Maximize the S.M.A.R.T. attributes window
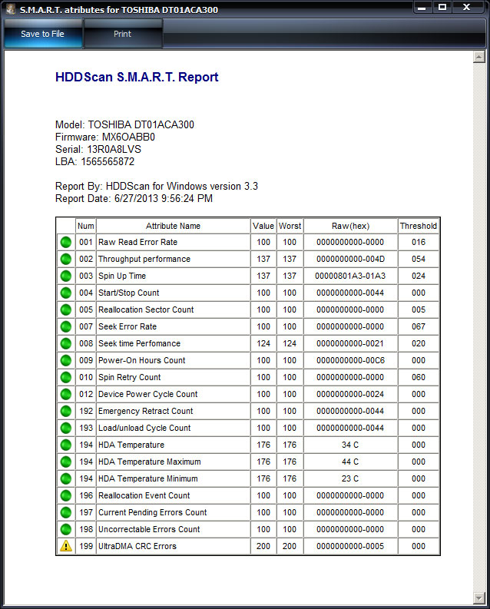This screenshot has width=490, height=609. click(442, 8)
